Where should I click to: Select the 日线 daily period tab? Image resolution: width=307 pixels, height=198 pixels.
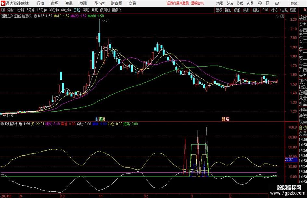tap(77, 10)
